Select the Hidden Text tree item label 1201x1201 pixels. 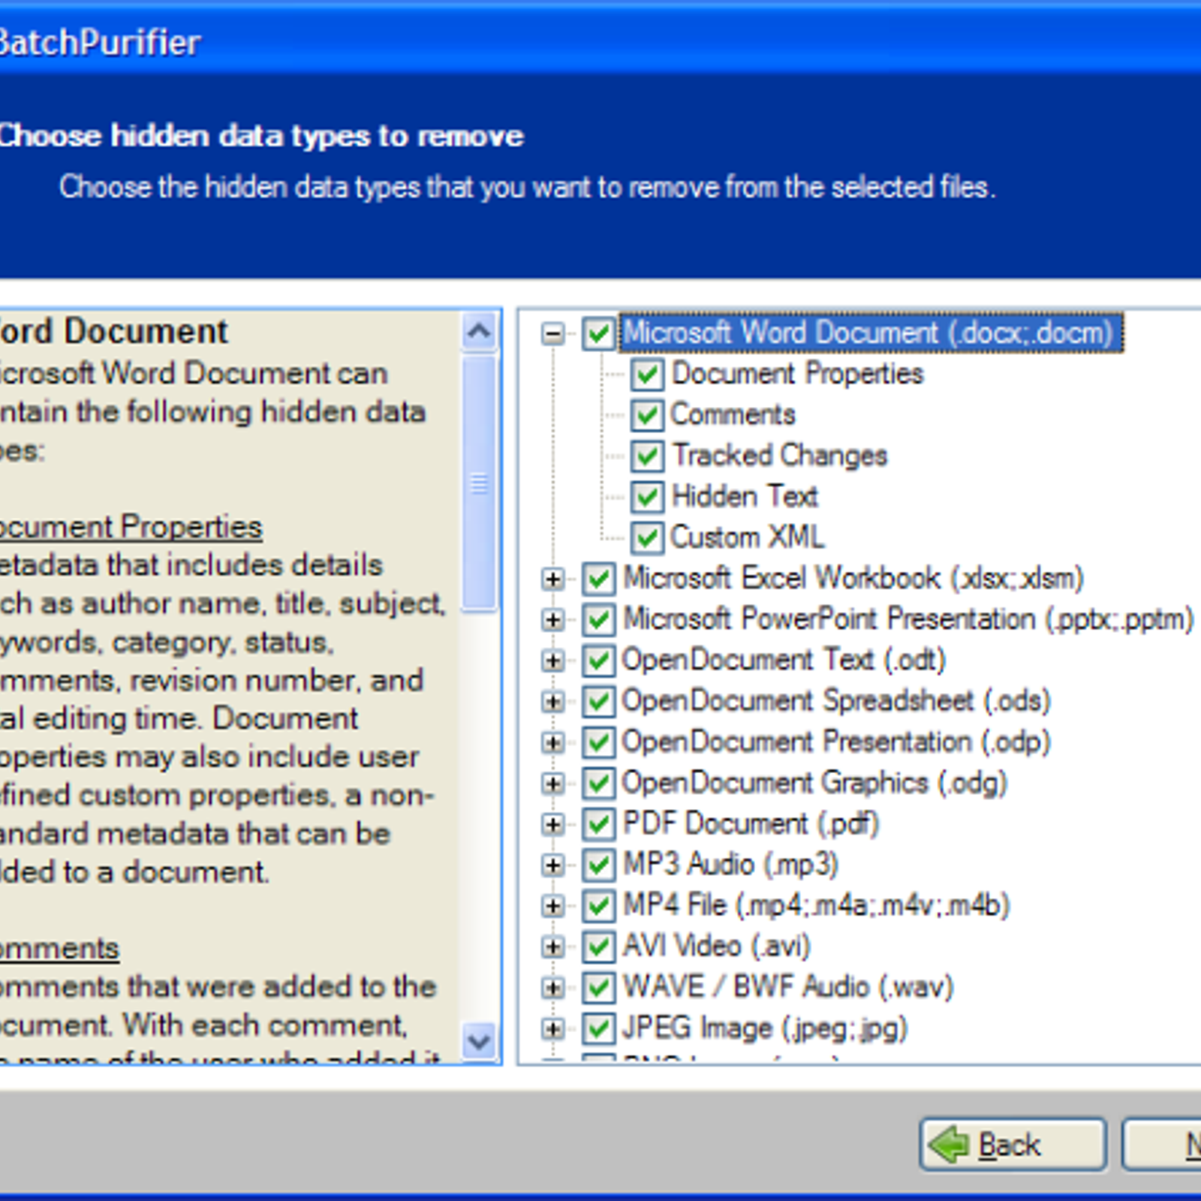(x=745, y=496)
